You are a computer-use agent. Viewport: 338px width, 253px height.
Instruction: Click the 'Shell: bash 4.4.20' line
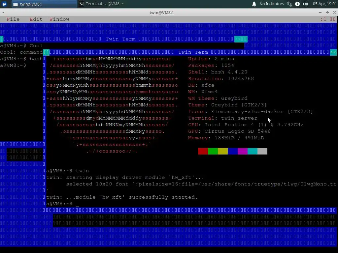(x=218, y=72)
